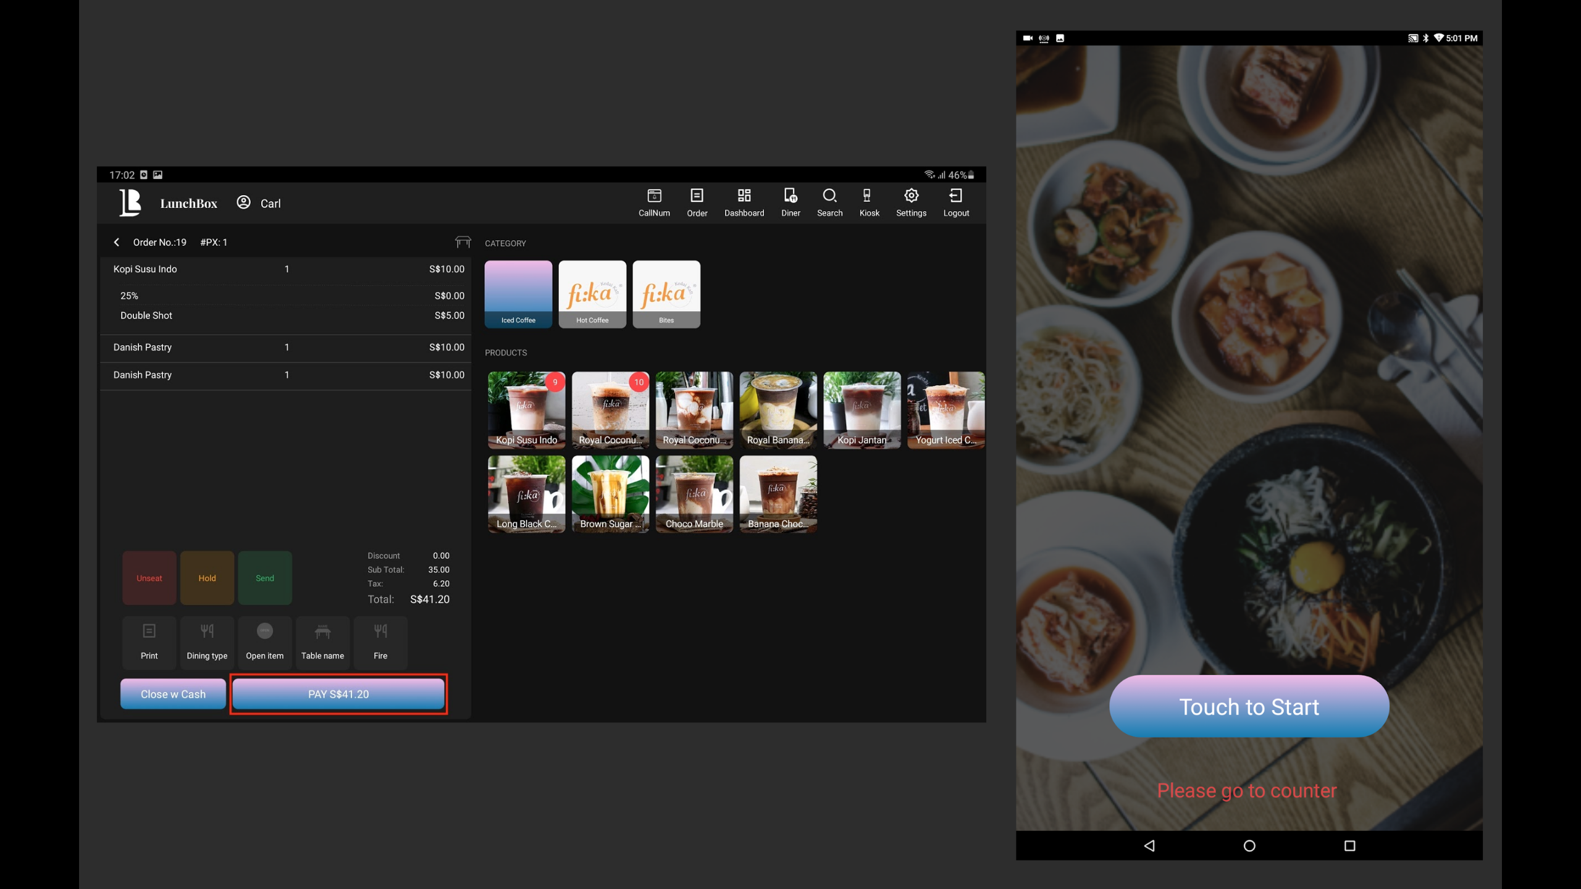Tap Touch to Start on kiosk screen
1581x889 pixels.
pos(1249,706)
